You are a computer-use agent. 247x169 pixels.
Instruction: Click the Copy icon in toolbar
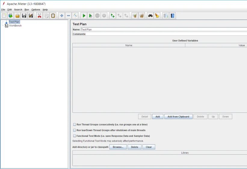click(x=46, y=16)
